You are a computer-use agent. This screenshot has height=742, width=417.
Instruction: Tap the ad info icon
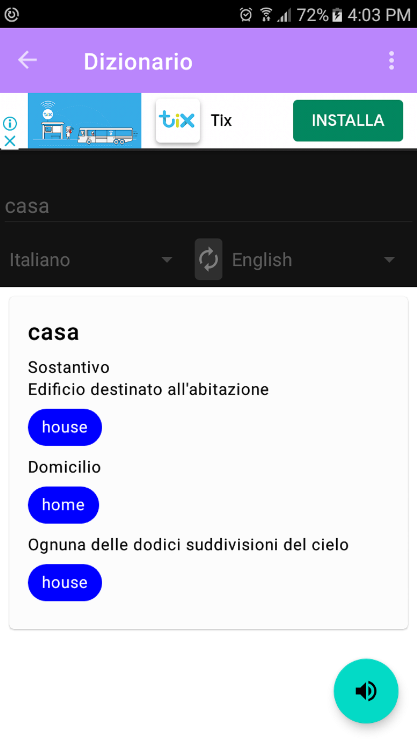coord(10,124)
